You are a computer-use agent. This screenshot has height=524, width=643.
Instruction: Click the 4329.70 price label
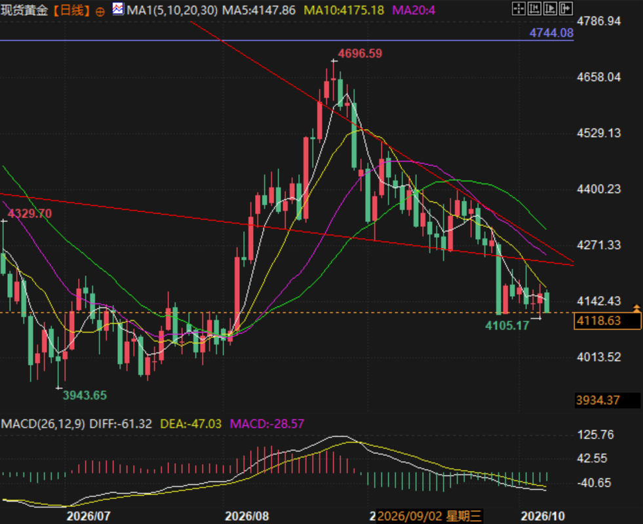coord(30,214)
